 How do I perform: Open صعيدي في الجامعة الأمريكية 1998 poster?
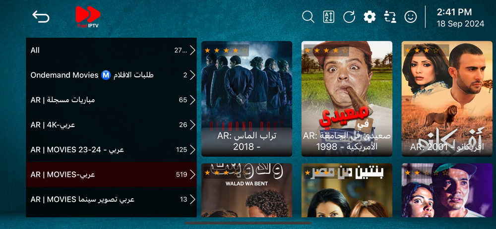347,99
